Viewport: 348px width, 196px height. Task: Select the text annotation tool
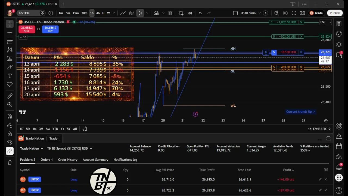(x=10, y=76)
